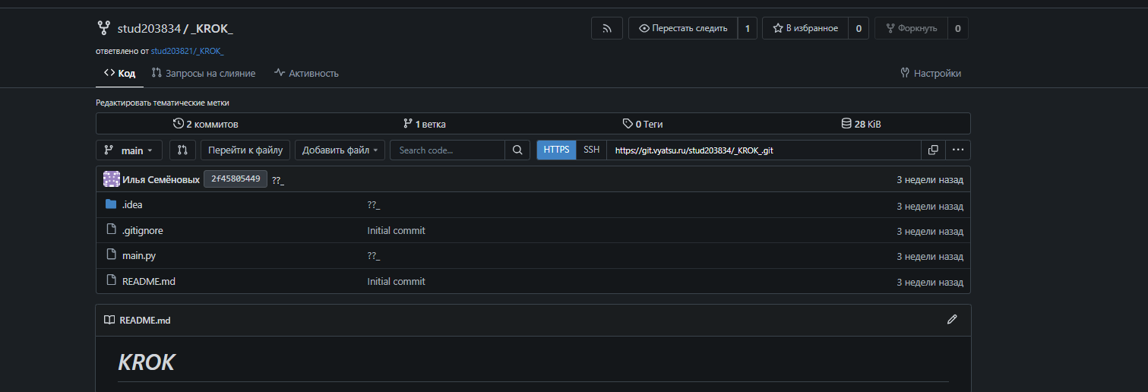Expand the main branch dropdown
Viewport: 1148px width, 392px height.
[129, 150]
